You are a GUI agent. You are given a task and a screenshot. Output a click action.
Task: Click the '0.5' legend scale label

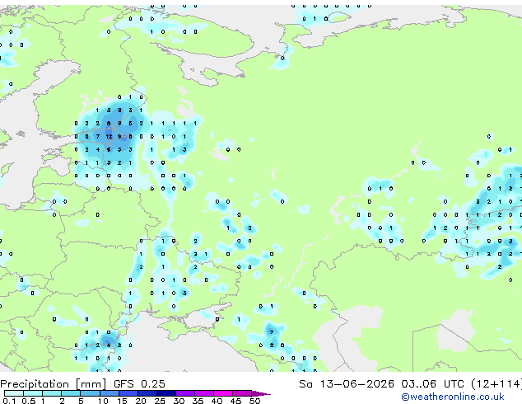coord(29,401)
